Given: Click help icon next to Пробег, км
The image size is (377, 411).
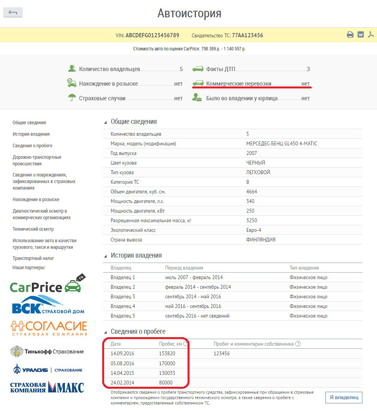Looking at the screenshot, I should click(x=186, y=344).
